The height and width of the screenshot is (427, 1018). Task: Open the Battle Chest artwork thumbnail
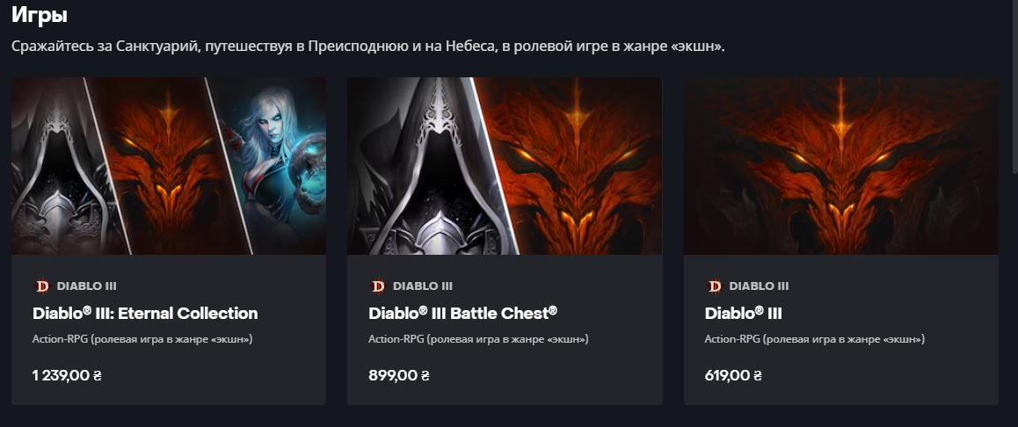(505, 166)
